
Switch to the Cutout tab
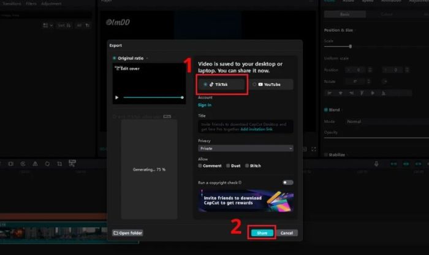pos(387,14)
